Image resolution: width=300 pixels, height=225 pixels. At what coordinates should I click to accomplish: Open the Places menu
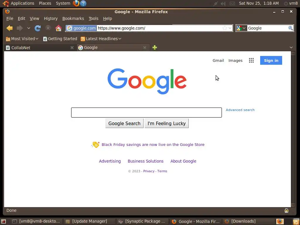(x=45, y=3)
